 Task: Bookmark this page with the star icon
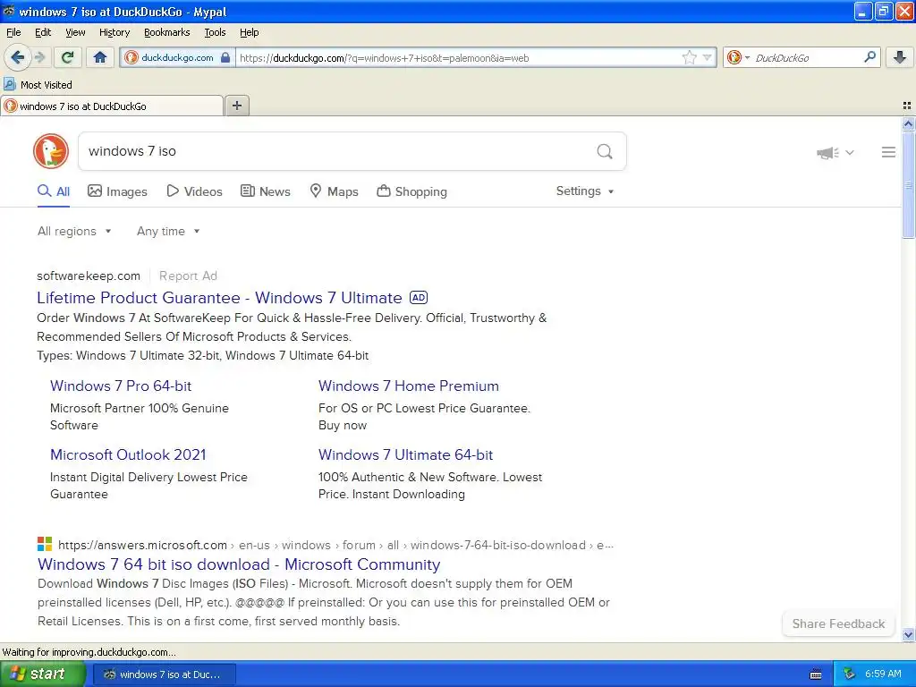point(690,57)
